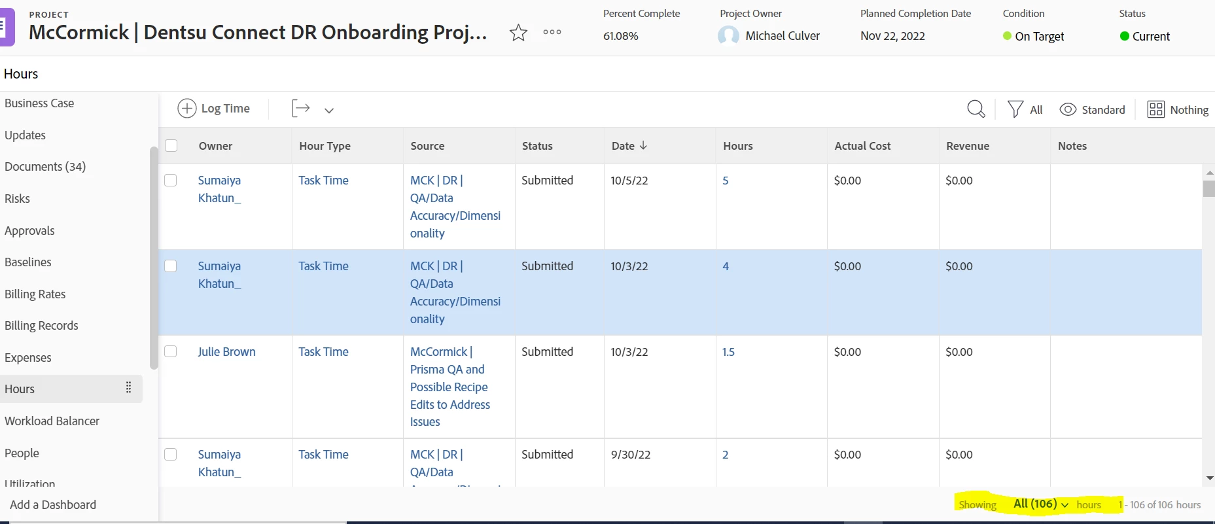Open the Baselines section
Screen dimensions: 1215x524
[27, 262]
